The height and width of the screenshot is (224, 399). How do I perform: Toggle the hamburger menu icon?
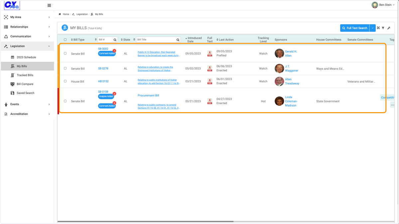tap(49, 5)
